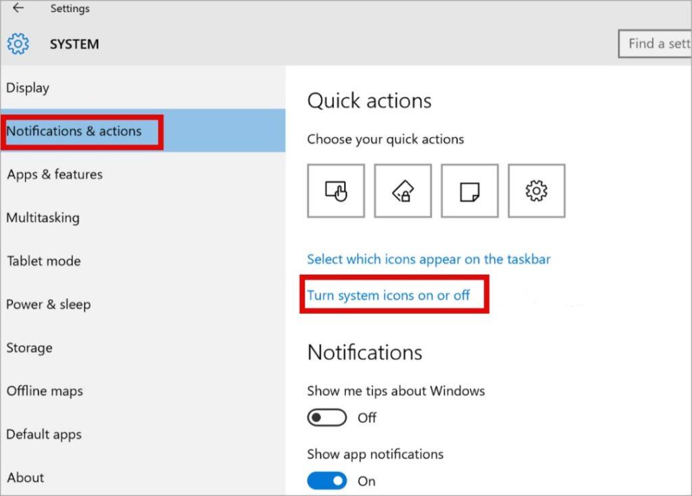Screen dimensions: 692x496
Task: Open the Display settings category
Action: pos(143,88)
